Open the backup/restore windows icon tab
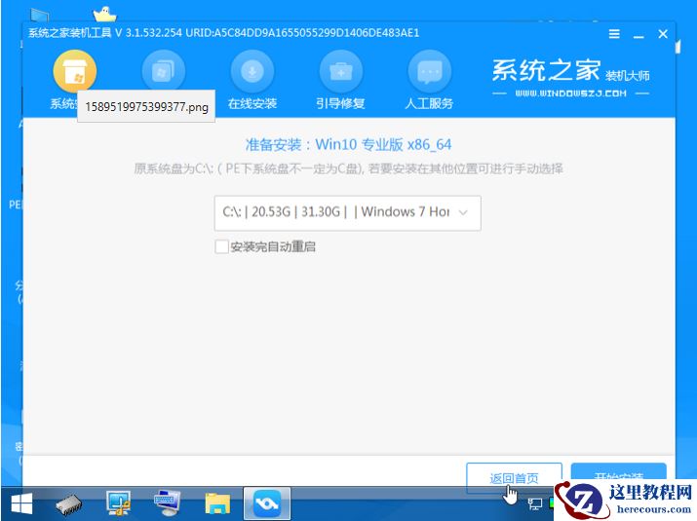697x521 pixels. click(x=163, y=72)
